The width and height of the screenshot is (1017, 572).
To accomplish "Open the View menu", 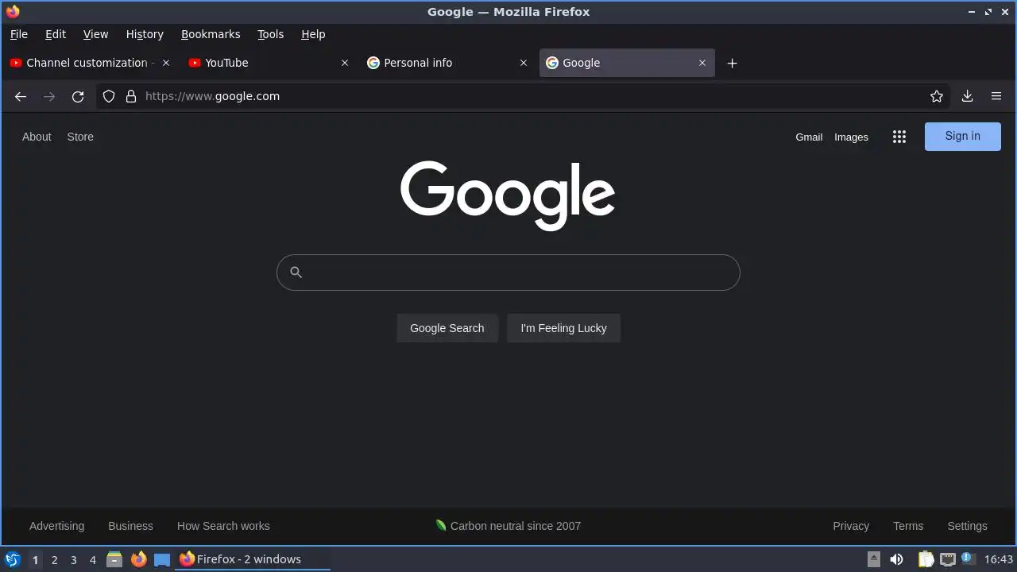I will 95,34.
